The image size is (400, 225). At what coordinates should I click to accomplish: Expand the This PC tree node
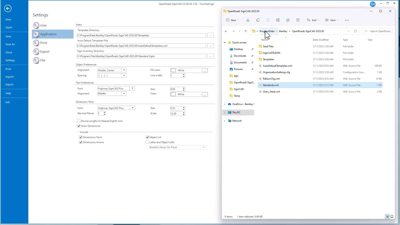click(225, 112)
